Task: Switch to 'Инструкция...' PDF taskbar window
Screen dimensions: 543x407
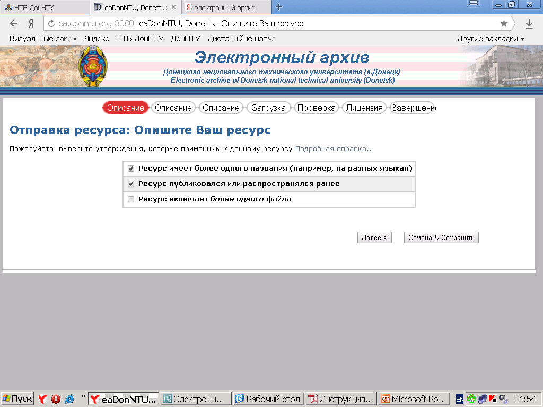Action: (x=341, y=399)
